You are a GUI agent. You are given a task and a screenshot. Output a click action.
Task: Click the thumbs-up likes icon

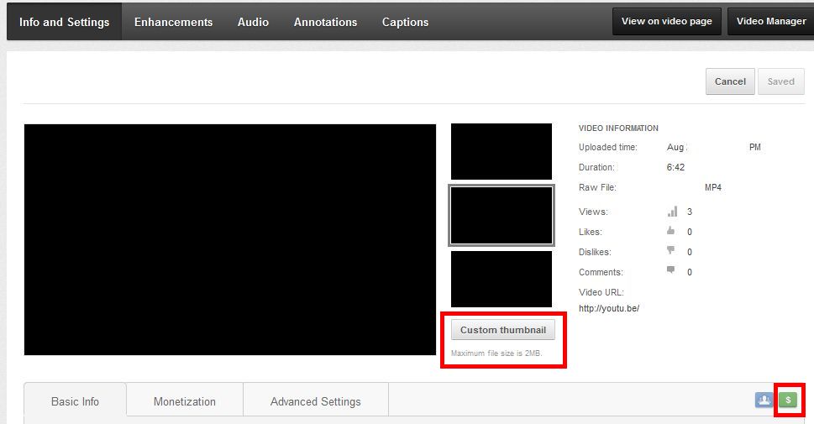pos(670,230)
